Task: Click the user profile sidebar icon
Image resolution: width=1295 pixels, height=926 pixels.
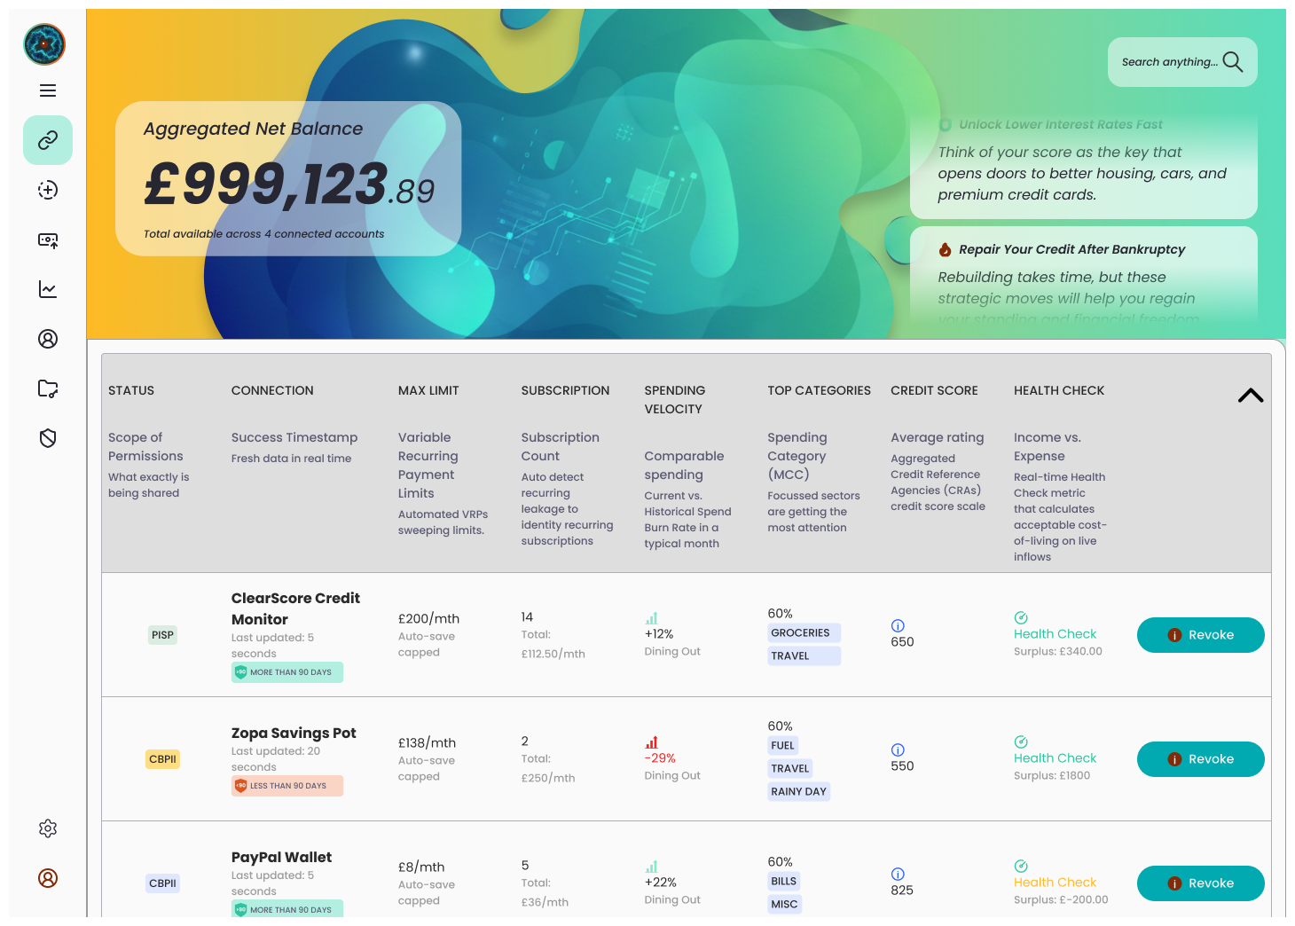Action: click(47, 339)
